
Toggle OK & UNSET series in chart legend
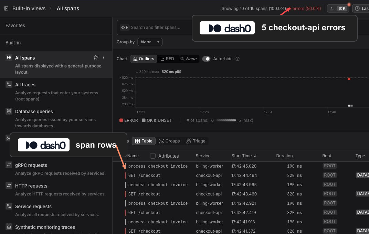[x=157, y=120]
